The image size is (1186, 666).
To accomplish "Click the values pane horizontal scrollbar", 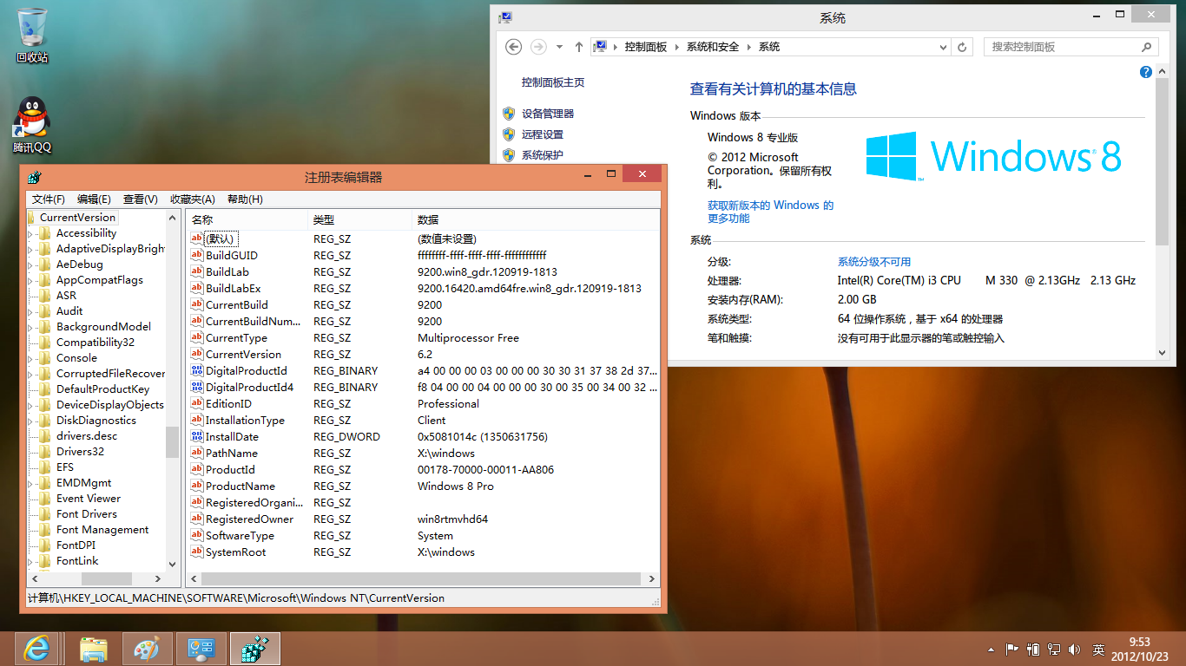I will click(422, 578).
